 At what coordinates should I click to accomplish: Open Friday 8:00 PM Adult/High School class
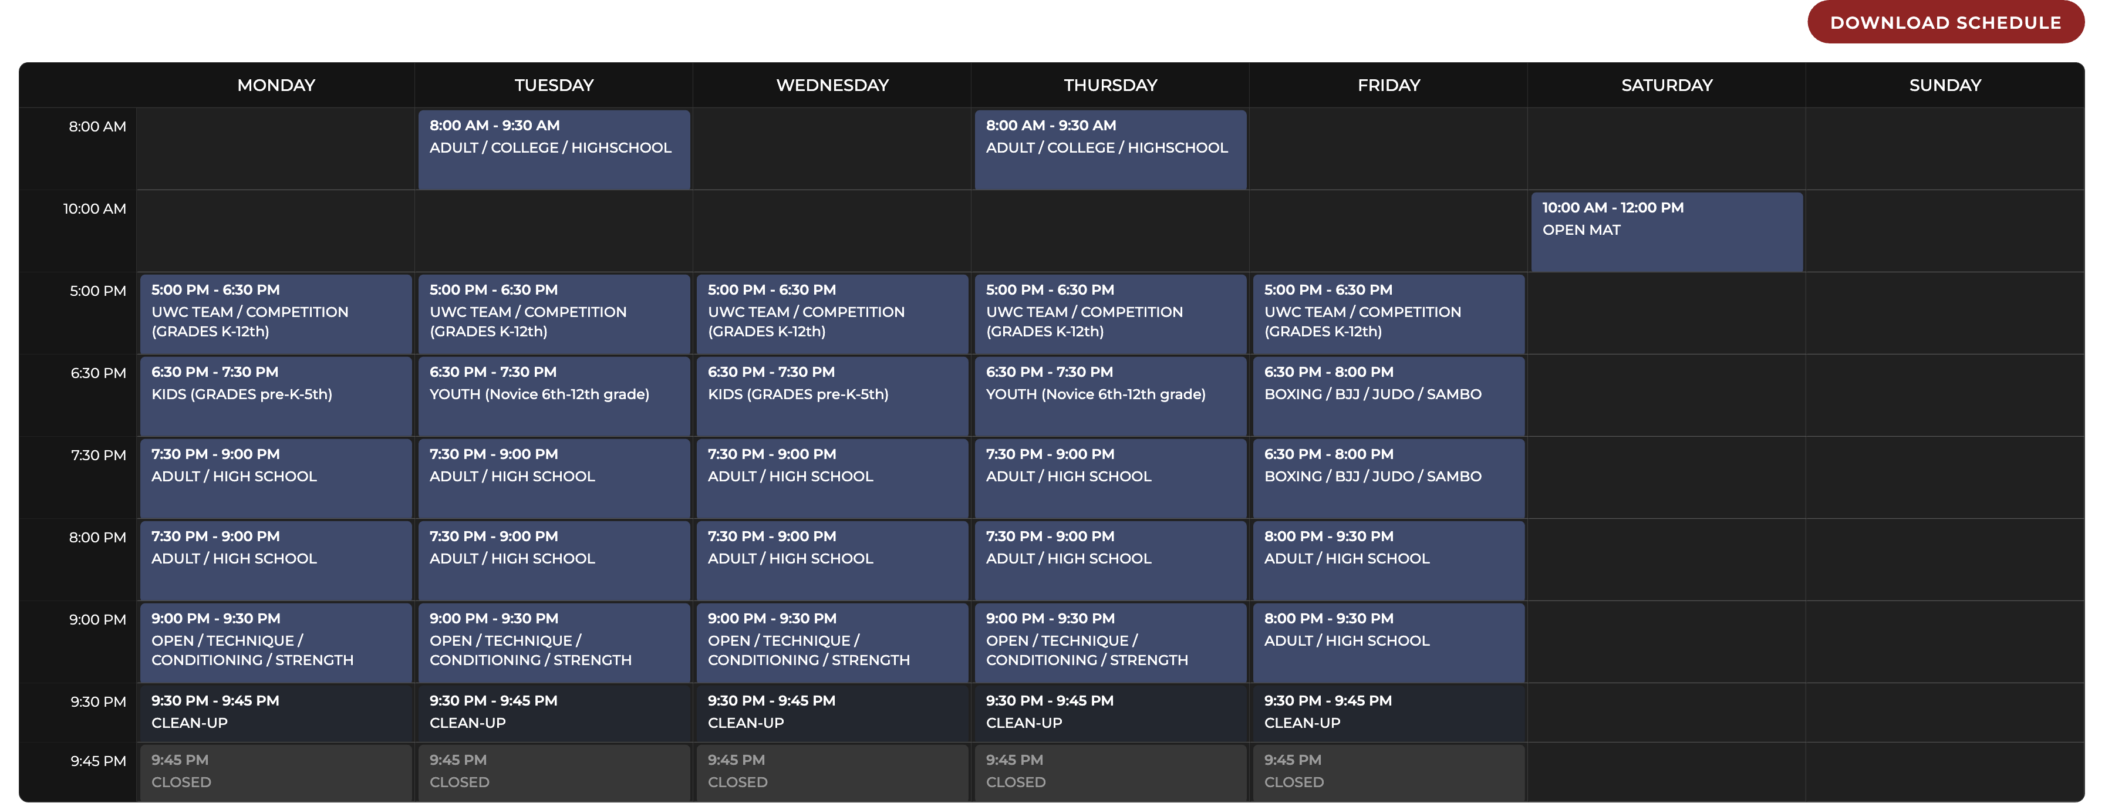point(1388,559)
